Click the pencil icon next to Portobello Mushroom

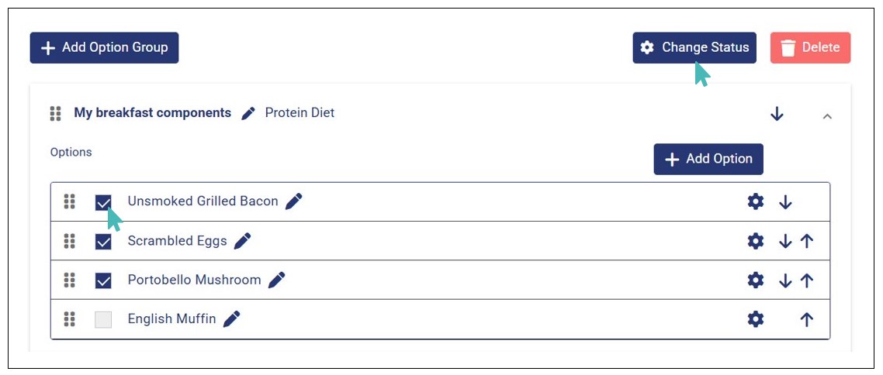(277, 280)
